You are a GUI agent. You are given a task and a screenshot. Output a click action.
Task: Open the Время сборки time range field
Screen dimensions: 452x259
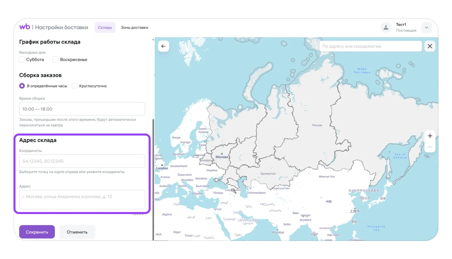pyautogui.click(x=82, y=109)
